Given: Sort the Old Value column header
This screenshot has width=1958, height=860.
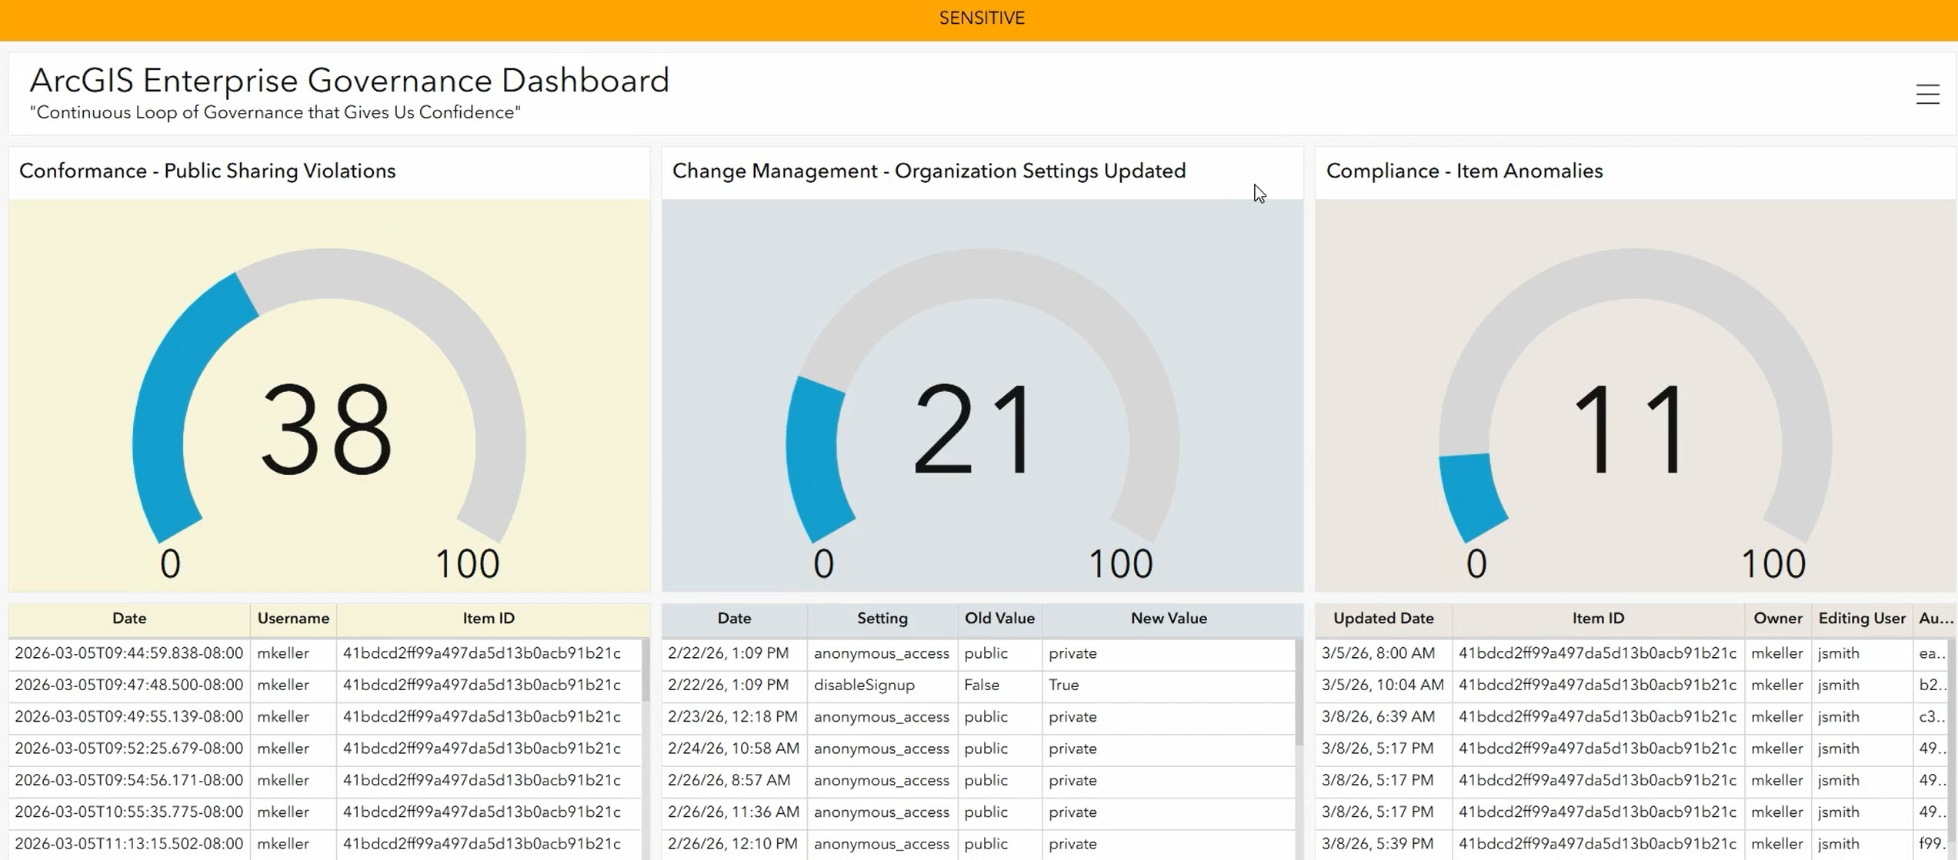Looking at the screenshot, I should click(998, 618).
